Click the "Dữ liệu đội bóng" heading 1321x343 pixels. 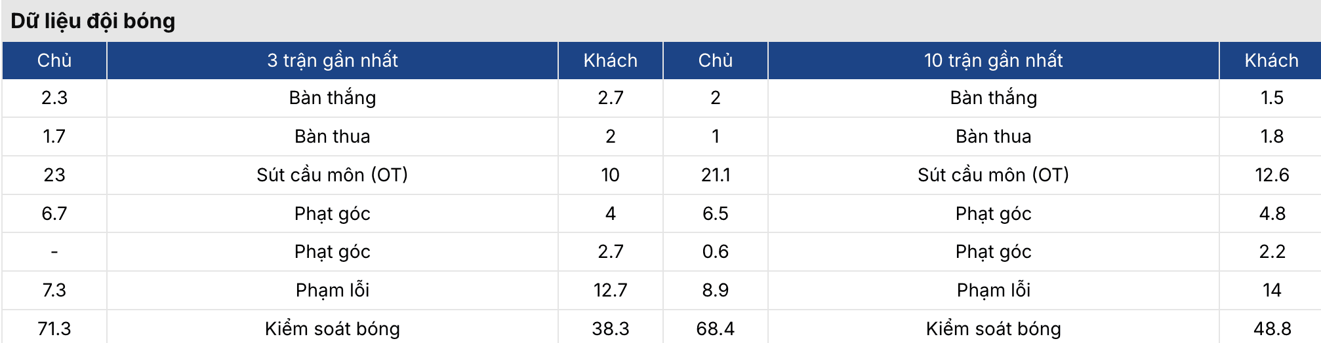[93, 21]
